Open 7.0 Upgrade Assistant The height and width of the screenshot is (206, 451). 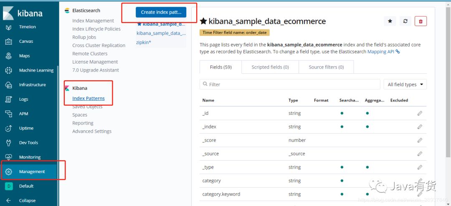(96, 70)
